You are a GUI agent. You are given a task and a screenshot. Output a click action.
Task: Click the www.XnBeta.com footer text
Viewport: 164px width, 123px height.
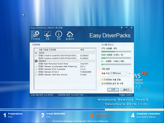(100, 121)
